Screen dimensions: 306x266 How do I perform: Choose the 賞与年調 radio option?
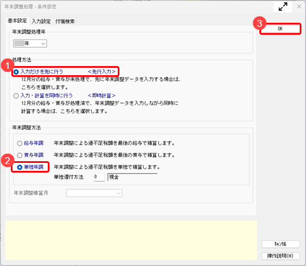click(19, 155)
